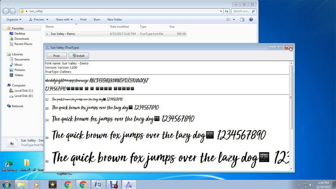The width and height of the screenshot is (336, 189).
Task: Open Downloads folder in the sidebar
Action: coord(22,39)
